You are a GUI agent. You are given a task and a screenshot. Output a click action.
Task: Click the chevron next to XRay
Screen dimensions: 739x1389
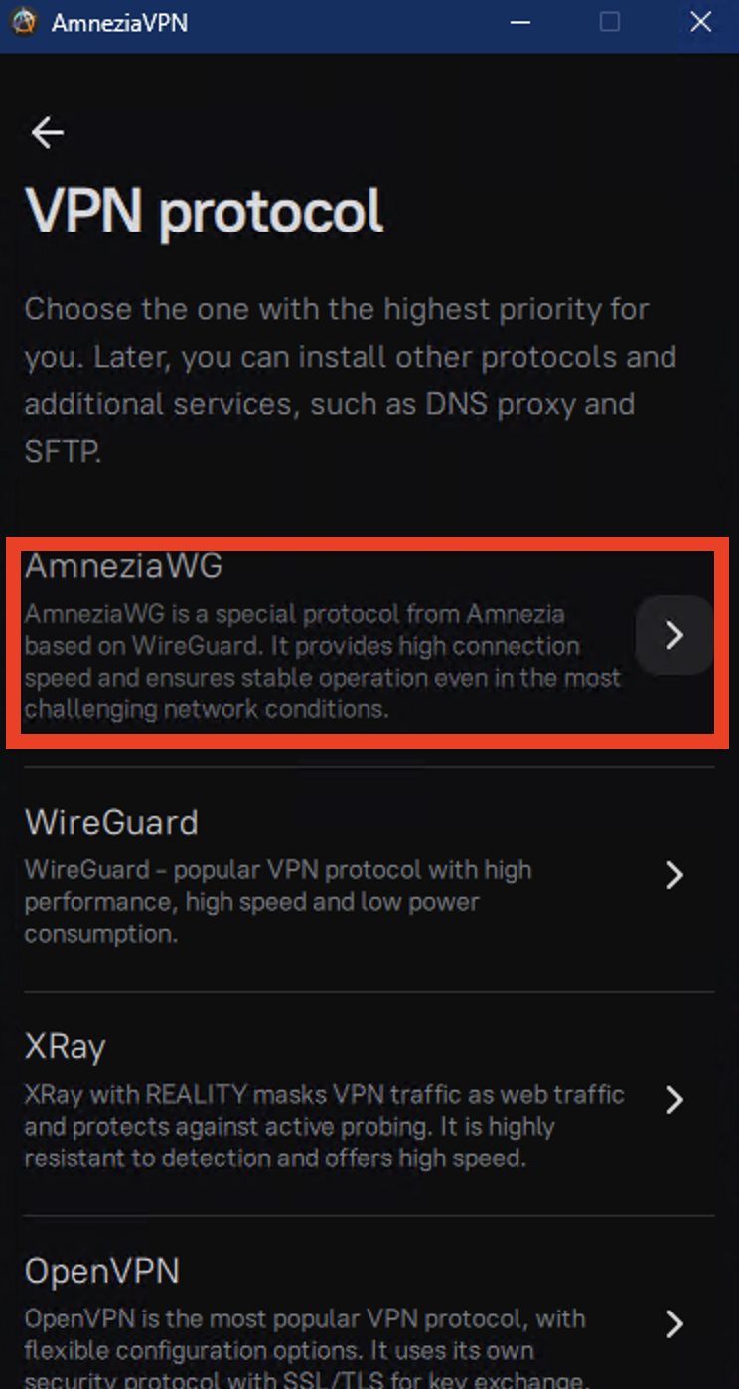tap(674, 1100)
